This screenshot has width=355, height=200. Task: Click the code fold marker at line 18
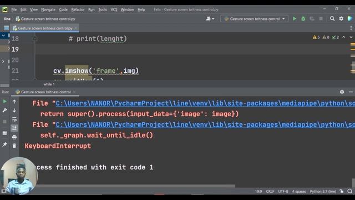35,38
